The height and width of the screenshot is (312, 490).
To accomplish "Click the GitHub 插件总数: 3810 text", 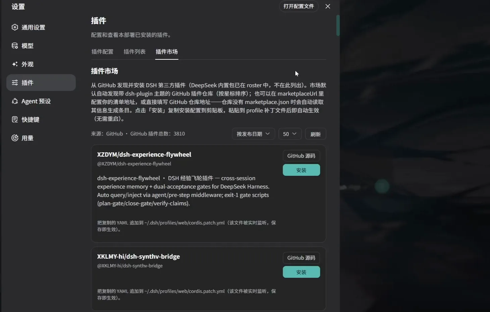I will 157,134.
